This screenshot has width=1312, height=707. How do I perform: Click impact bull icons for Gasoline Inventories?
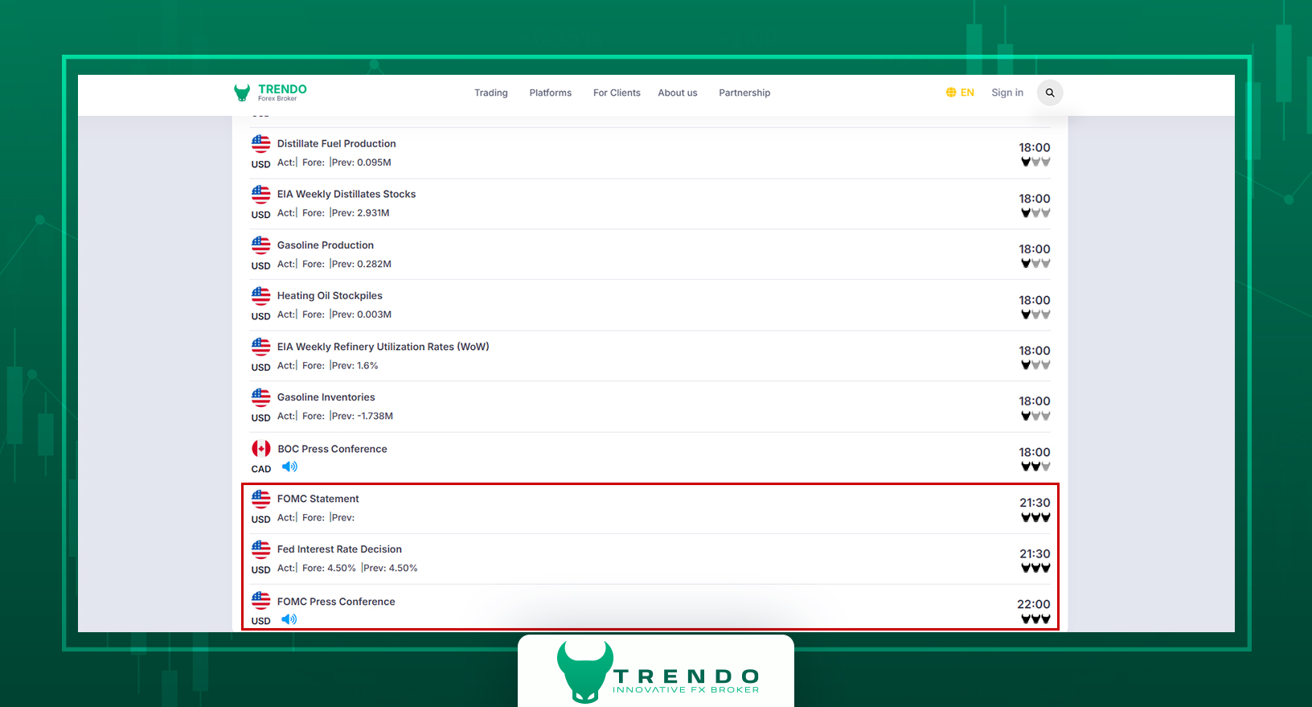point(1035,416)
